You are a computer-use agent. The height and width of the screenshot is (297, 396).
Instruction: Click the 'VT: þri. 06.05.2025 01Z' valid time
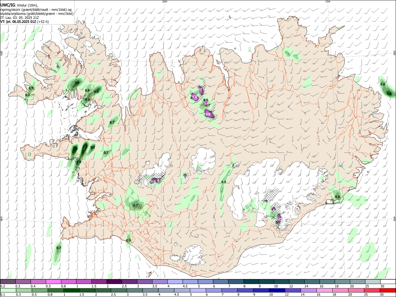(x=18, y=22)
